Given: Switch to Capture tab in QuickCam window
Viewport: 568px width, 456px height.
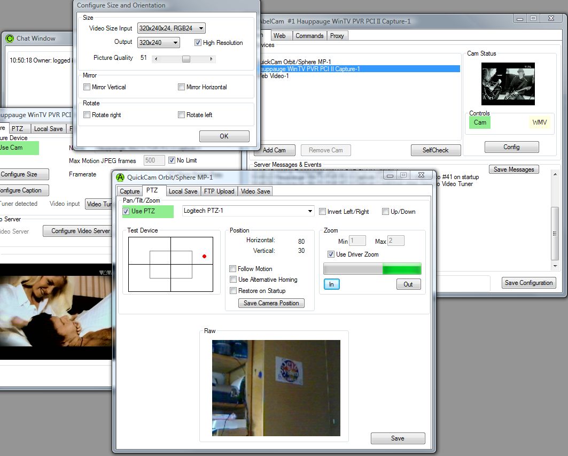Looking at the screenshot, I should (x=129, y=191).
